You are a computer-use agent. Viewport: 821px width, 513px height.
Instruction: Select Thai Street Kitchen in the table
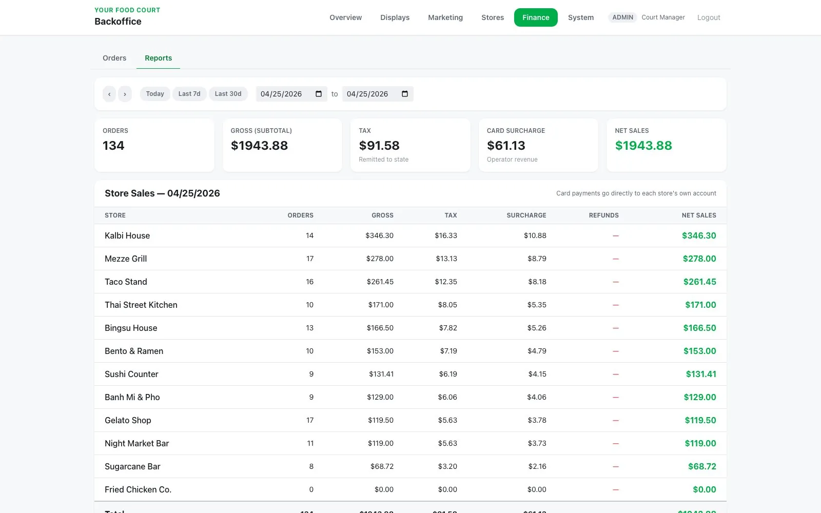pos(141,305)
